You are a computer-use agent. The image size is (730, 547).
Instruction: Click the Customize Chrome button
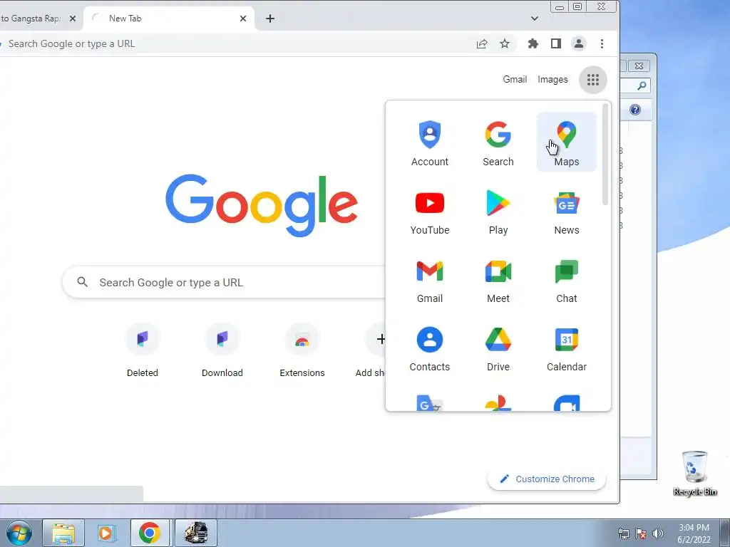(547, 479)
